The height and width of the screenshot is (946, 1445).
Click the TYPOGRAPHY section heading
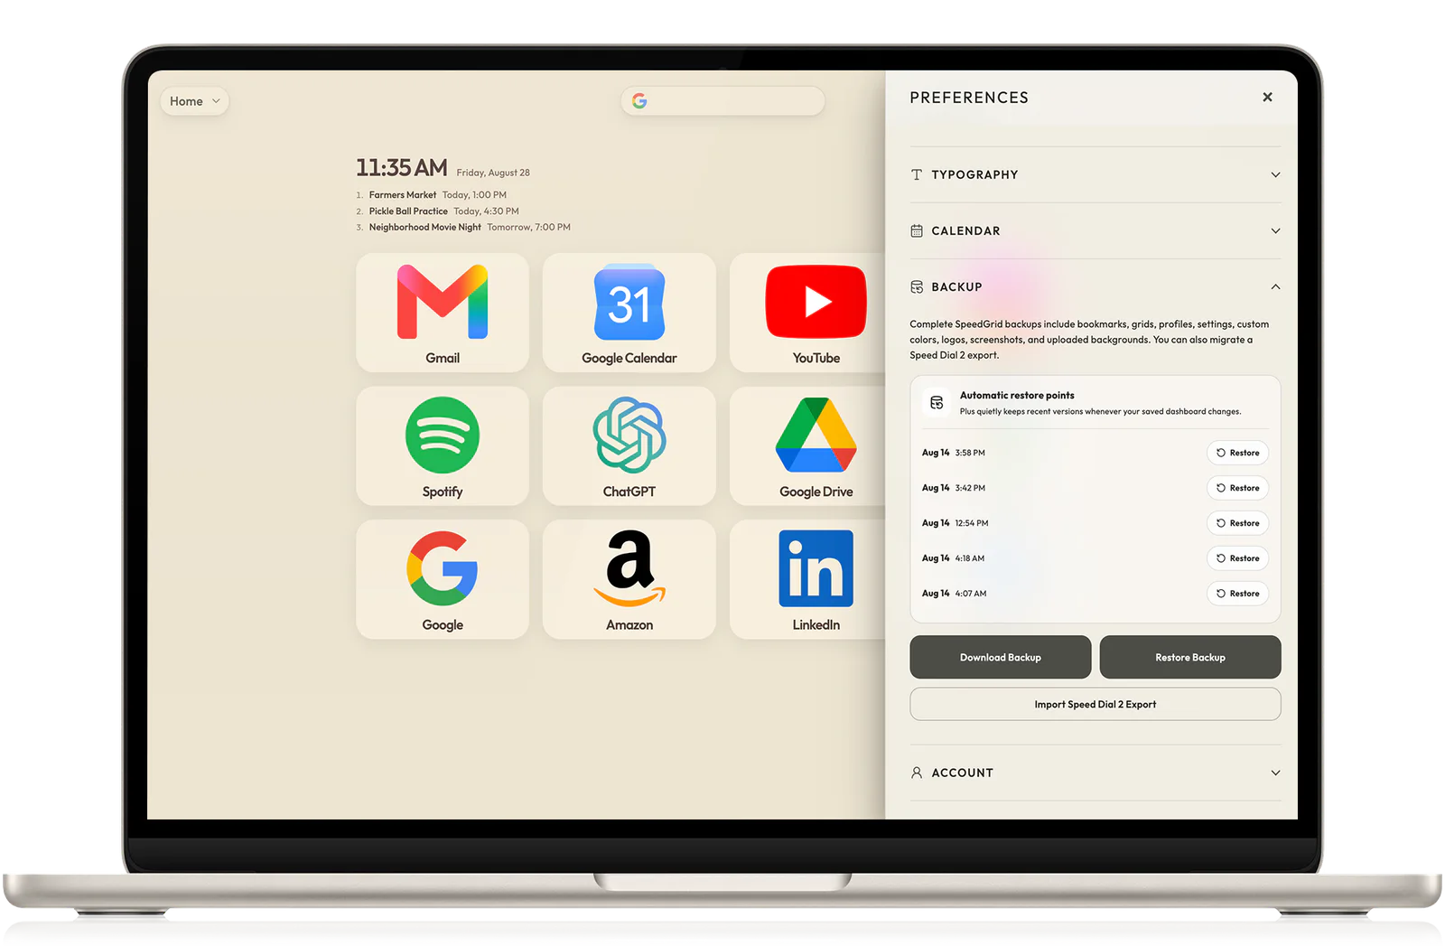(x=974, y=174)
